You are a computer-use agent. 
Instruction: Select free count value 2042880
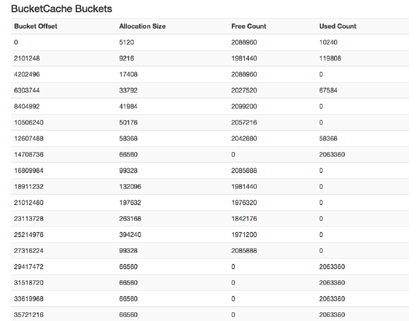pyautogui.click(x=244, y=139)
